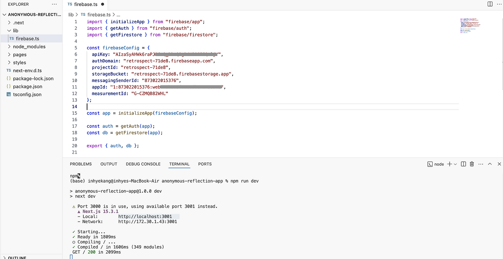Open terminal panel ellipsis menu
Image resolution: width=503 pixels, height=259 pixels.
[481, 164]
